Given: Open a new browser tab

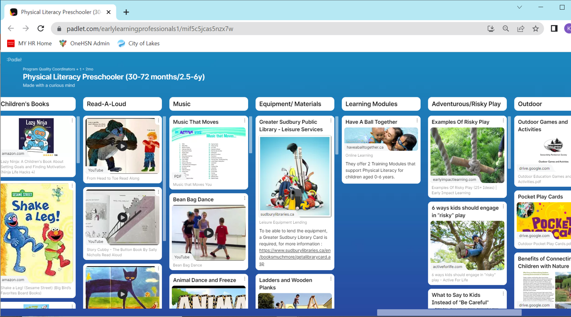Looking at the screenshot, I should pos(126,12).
